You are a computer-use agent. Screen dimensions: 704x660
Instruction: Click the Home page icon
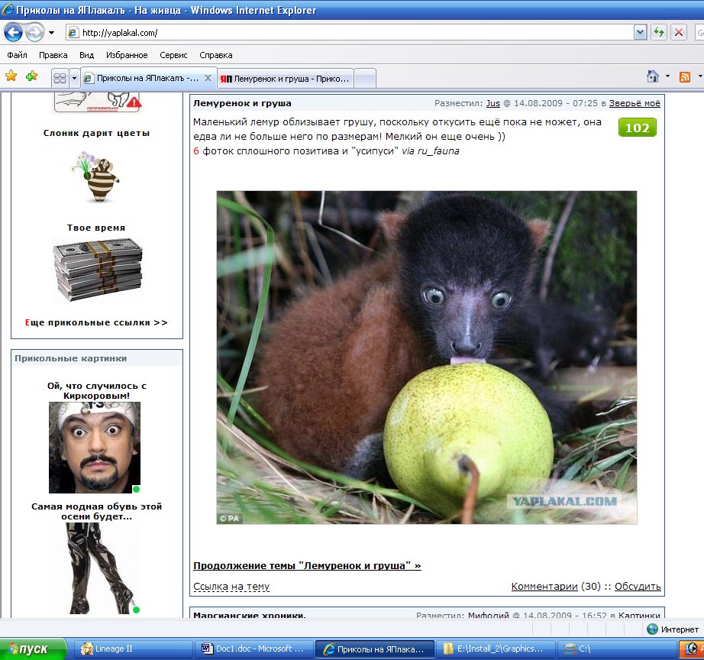(653, 76)
